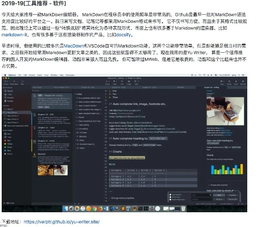Open the Chapter 03 - CSS document card
The height and width of the screenshot is (227, 258).
[x=51, y=119]
